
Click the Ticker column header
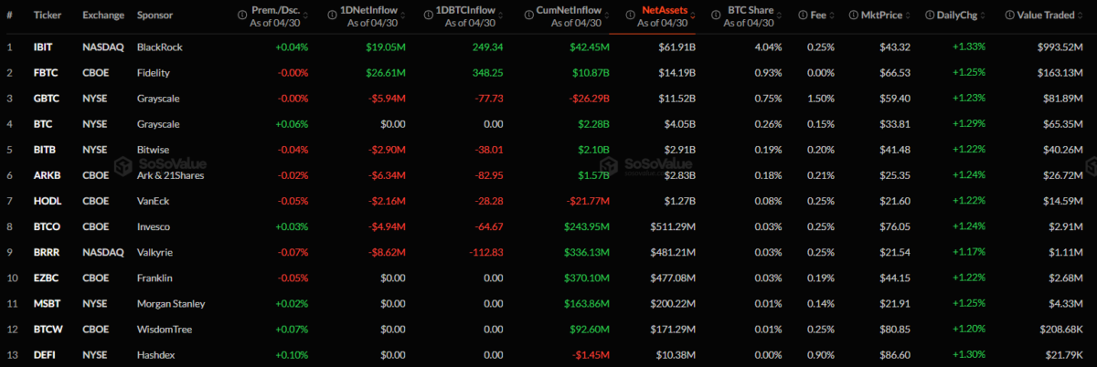click(x=47, y=16)
